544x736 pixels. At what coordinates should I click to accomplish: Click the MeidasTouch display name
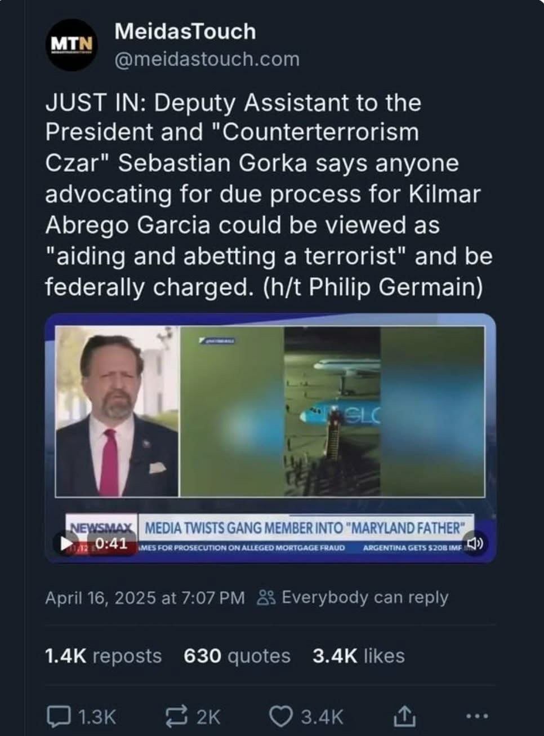pos(185,32)
